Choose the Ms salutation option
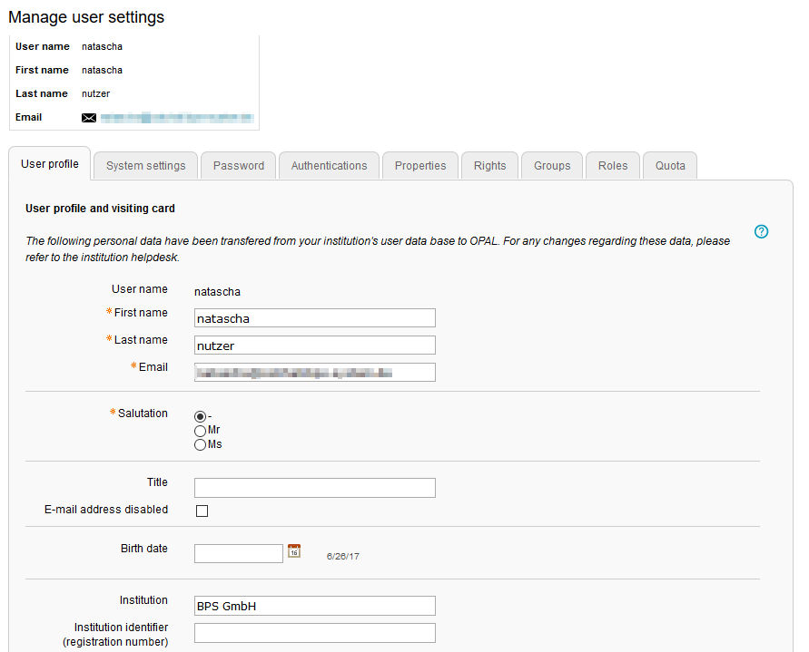The height and width of the screenshot is (652, 809). point(201,445)
